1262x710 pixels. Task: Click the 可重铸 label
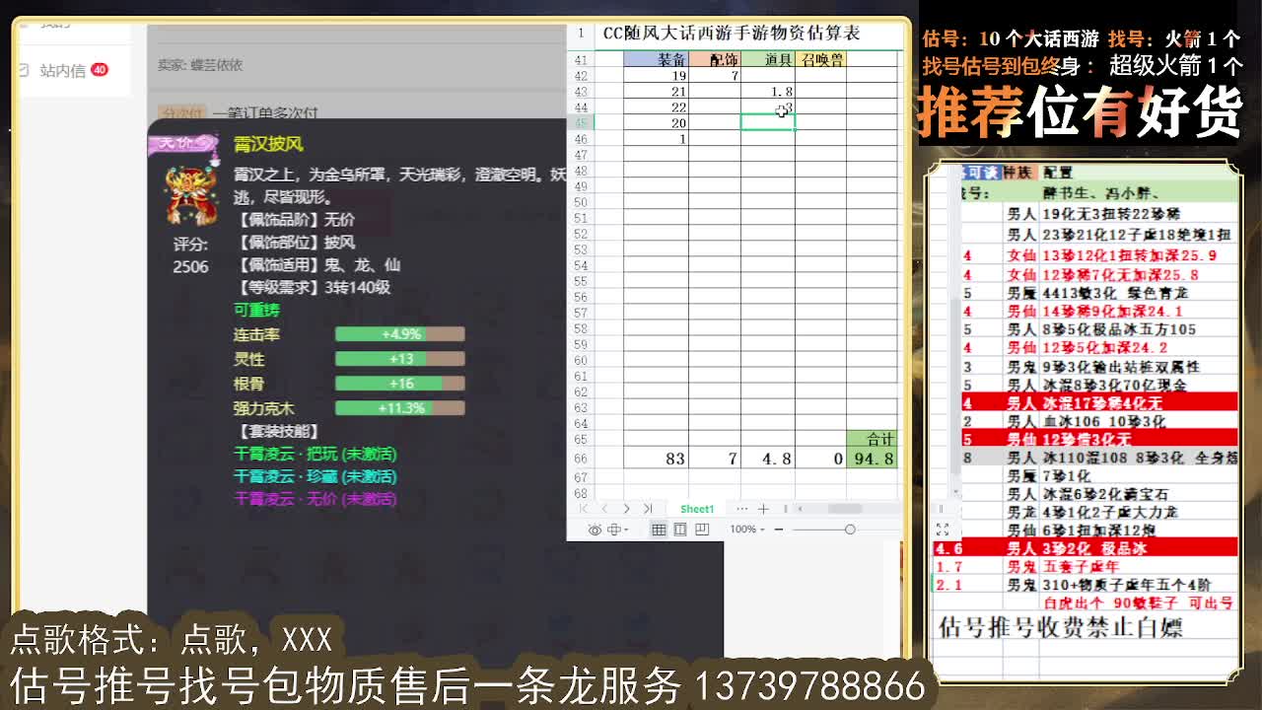point(256,311)
